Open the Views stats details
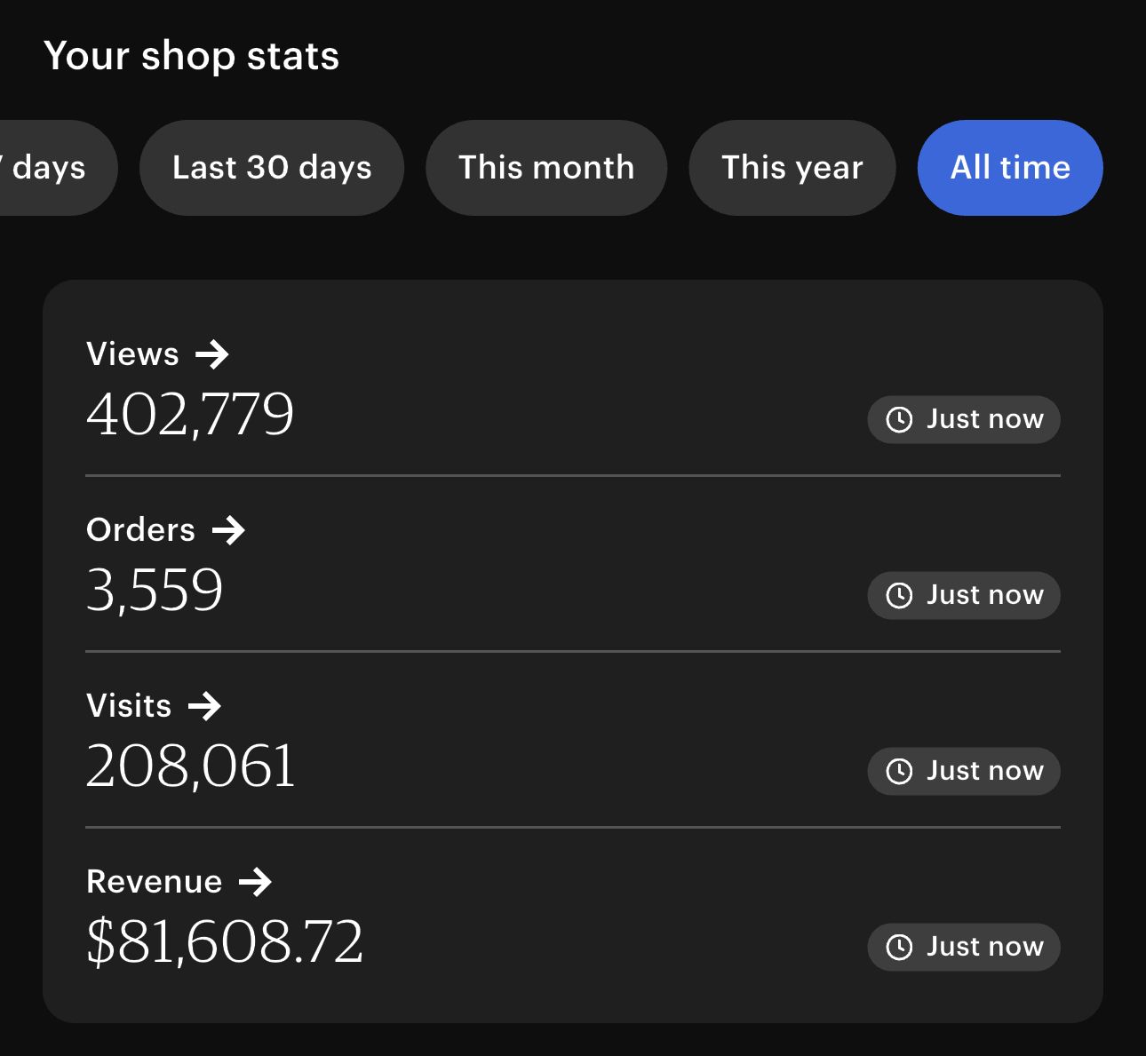Image resolution: width=1146 pixels, height=1056 pixels. click(133, 354)
